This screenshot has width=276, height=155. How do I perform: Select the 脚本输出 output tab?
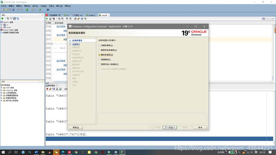point(52,85)
